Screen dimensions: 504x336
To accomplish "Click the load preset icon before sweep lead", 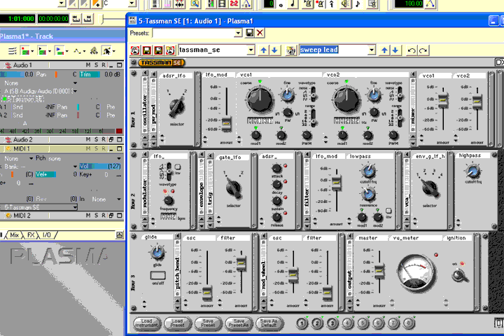I will tap(291, 50).
